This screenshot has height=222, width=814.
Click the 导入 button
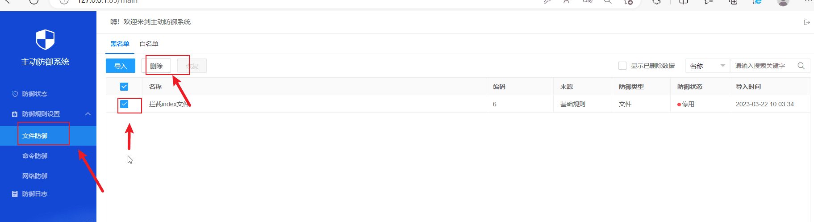pos(121,66)
